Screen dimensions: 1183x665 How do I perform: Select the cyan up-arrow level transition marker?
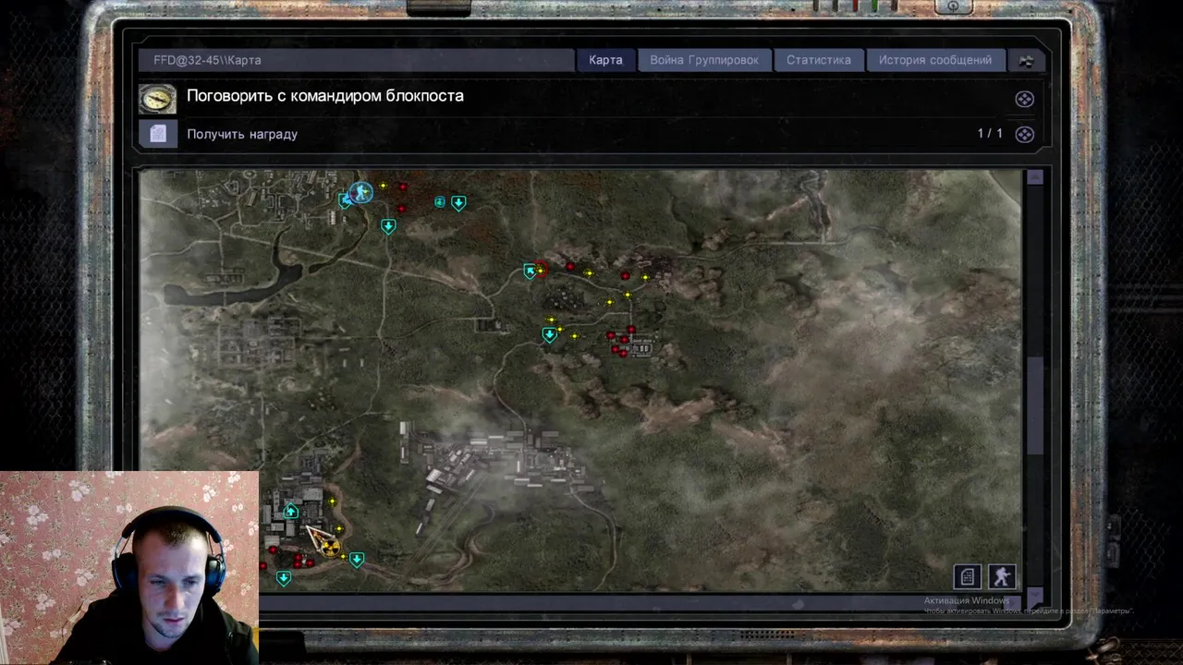(x=291, y=511)
